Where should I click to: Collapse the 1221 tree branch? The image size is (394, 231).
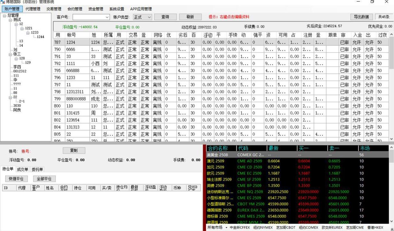[x=22, y=28]
